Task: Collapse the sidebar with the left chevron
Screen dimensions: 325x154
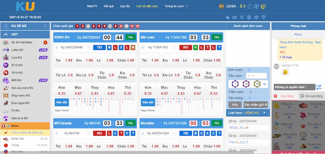Action: [45, 26]
